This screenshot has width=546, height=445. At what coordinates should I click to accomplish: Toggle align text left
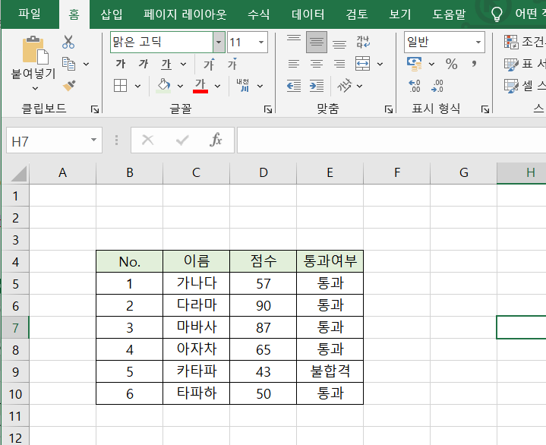pos(294,64)
